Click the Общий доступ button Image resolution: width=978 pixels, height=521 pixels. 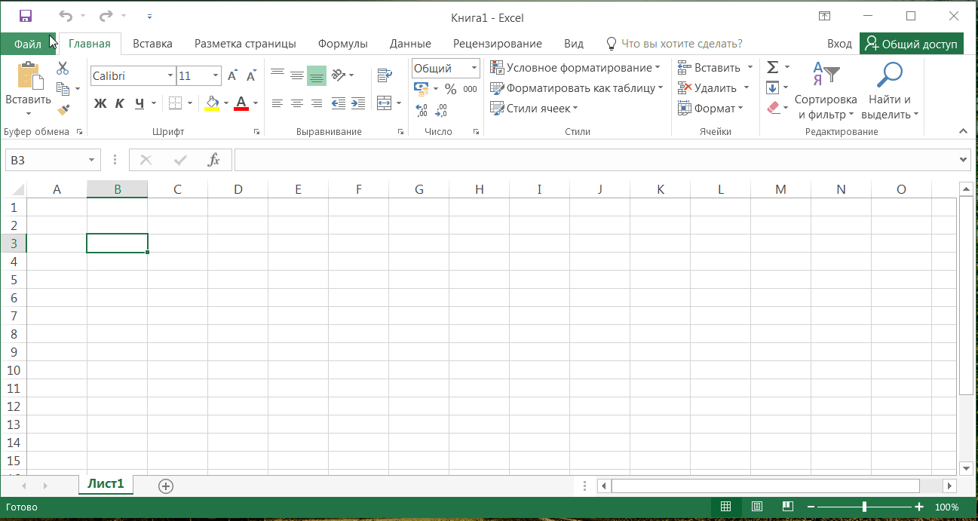point(912,43)
